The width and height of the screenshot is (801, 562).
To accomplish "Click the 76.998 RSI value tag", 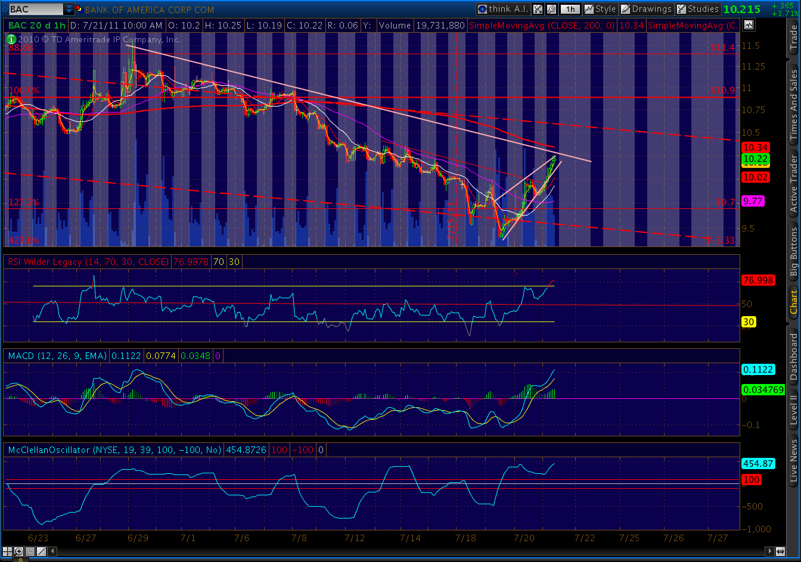I will click(757, 280).
